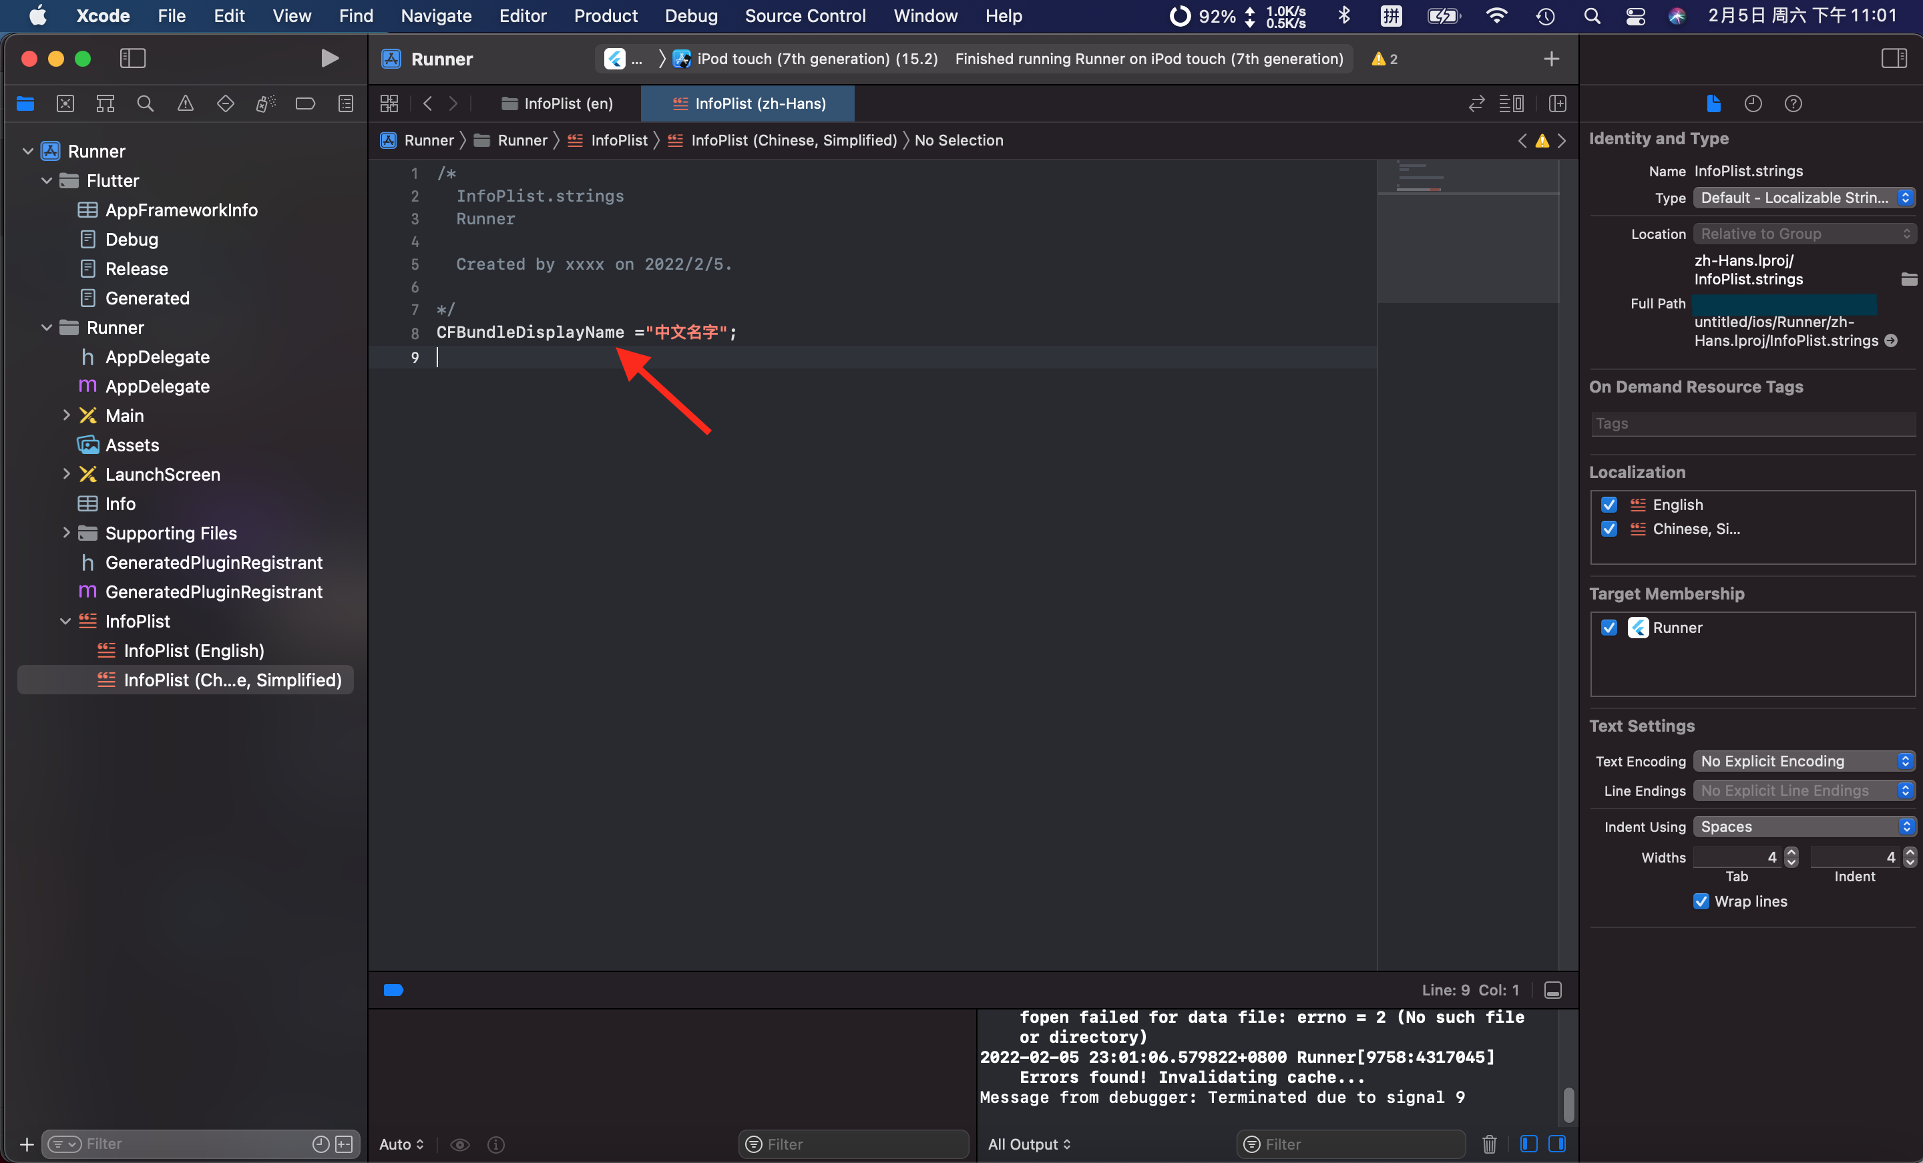
Task: Toggle the breakpoints activation button
Action: click(393, 989)
